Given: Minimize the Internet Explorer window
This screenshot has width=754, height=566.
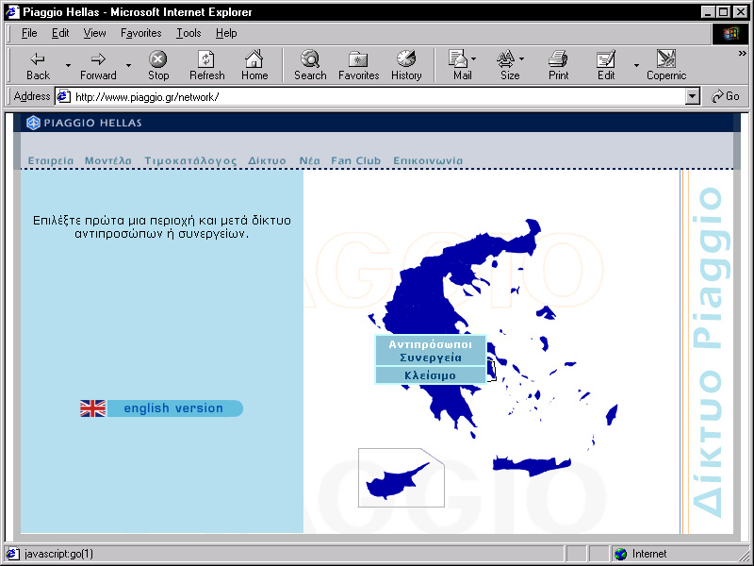Looking at the screenshot, I should [x=708, y=12].
